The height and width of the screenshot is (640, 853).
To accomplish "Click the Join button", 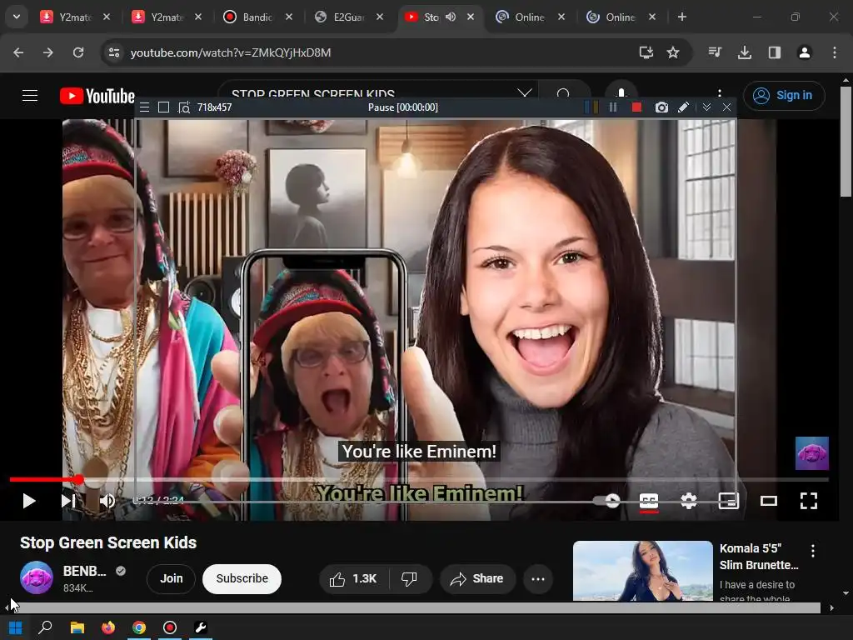I will [172, 578].
